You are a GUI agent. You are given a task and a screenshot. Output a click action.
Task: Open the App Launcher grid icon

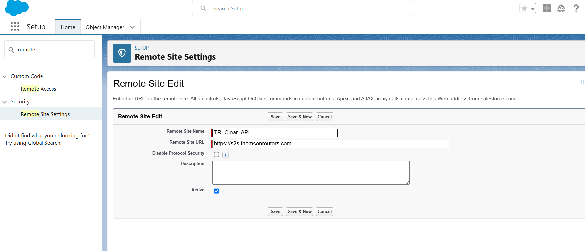(15, 27)
